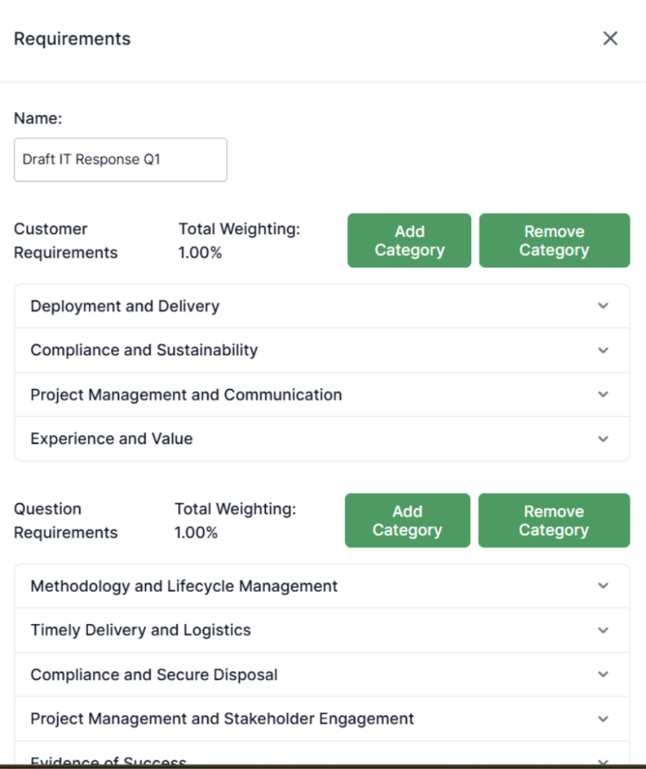The image size is (646, 769).
Task: Select the partially visible Evidence of Success row
Action: point(108,759)
